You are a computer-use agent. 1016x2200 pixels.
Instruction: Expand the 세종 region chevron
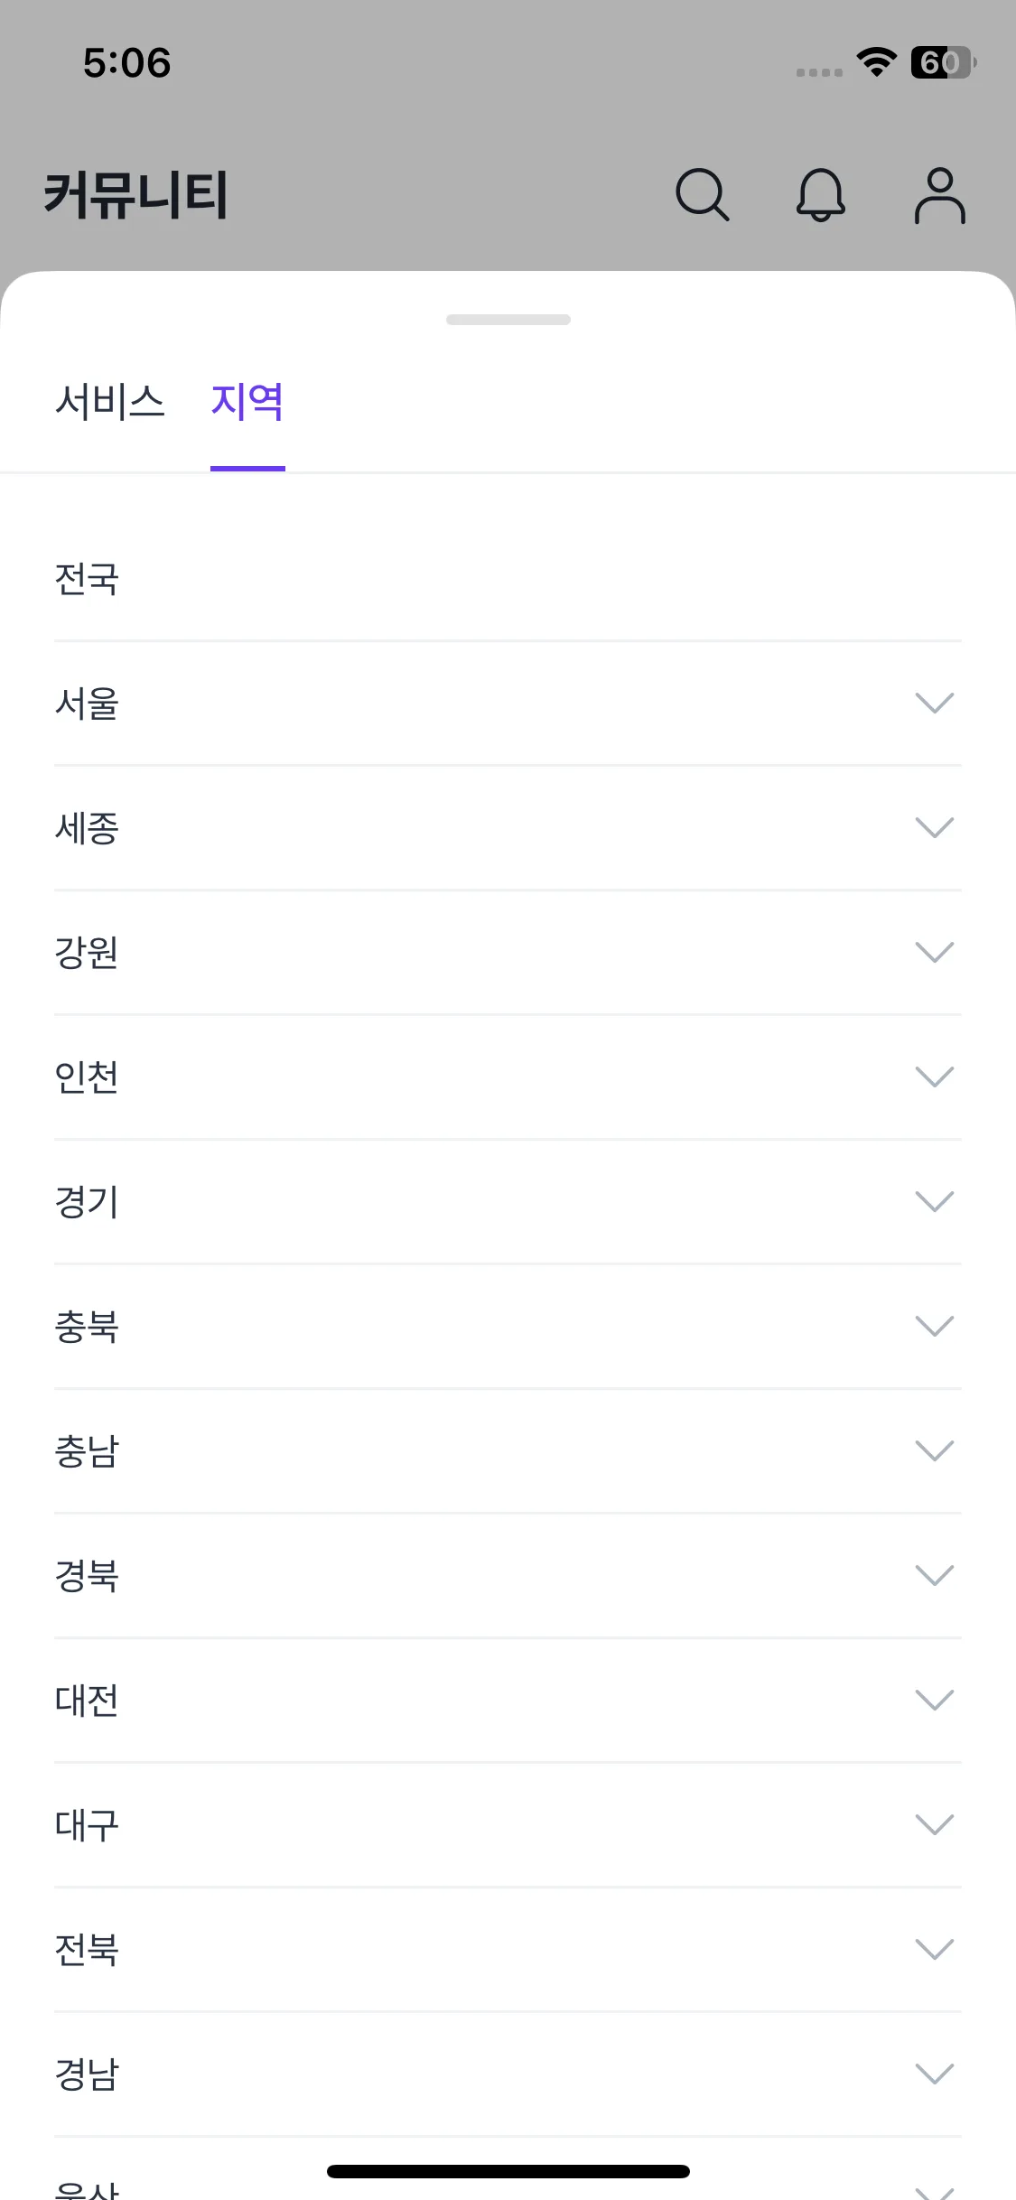point(934,827)
